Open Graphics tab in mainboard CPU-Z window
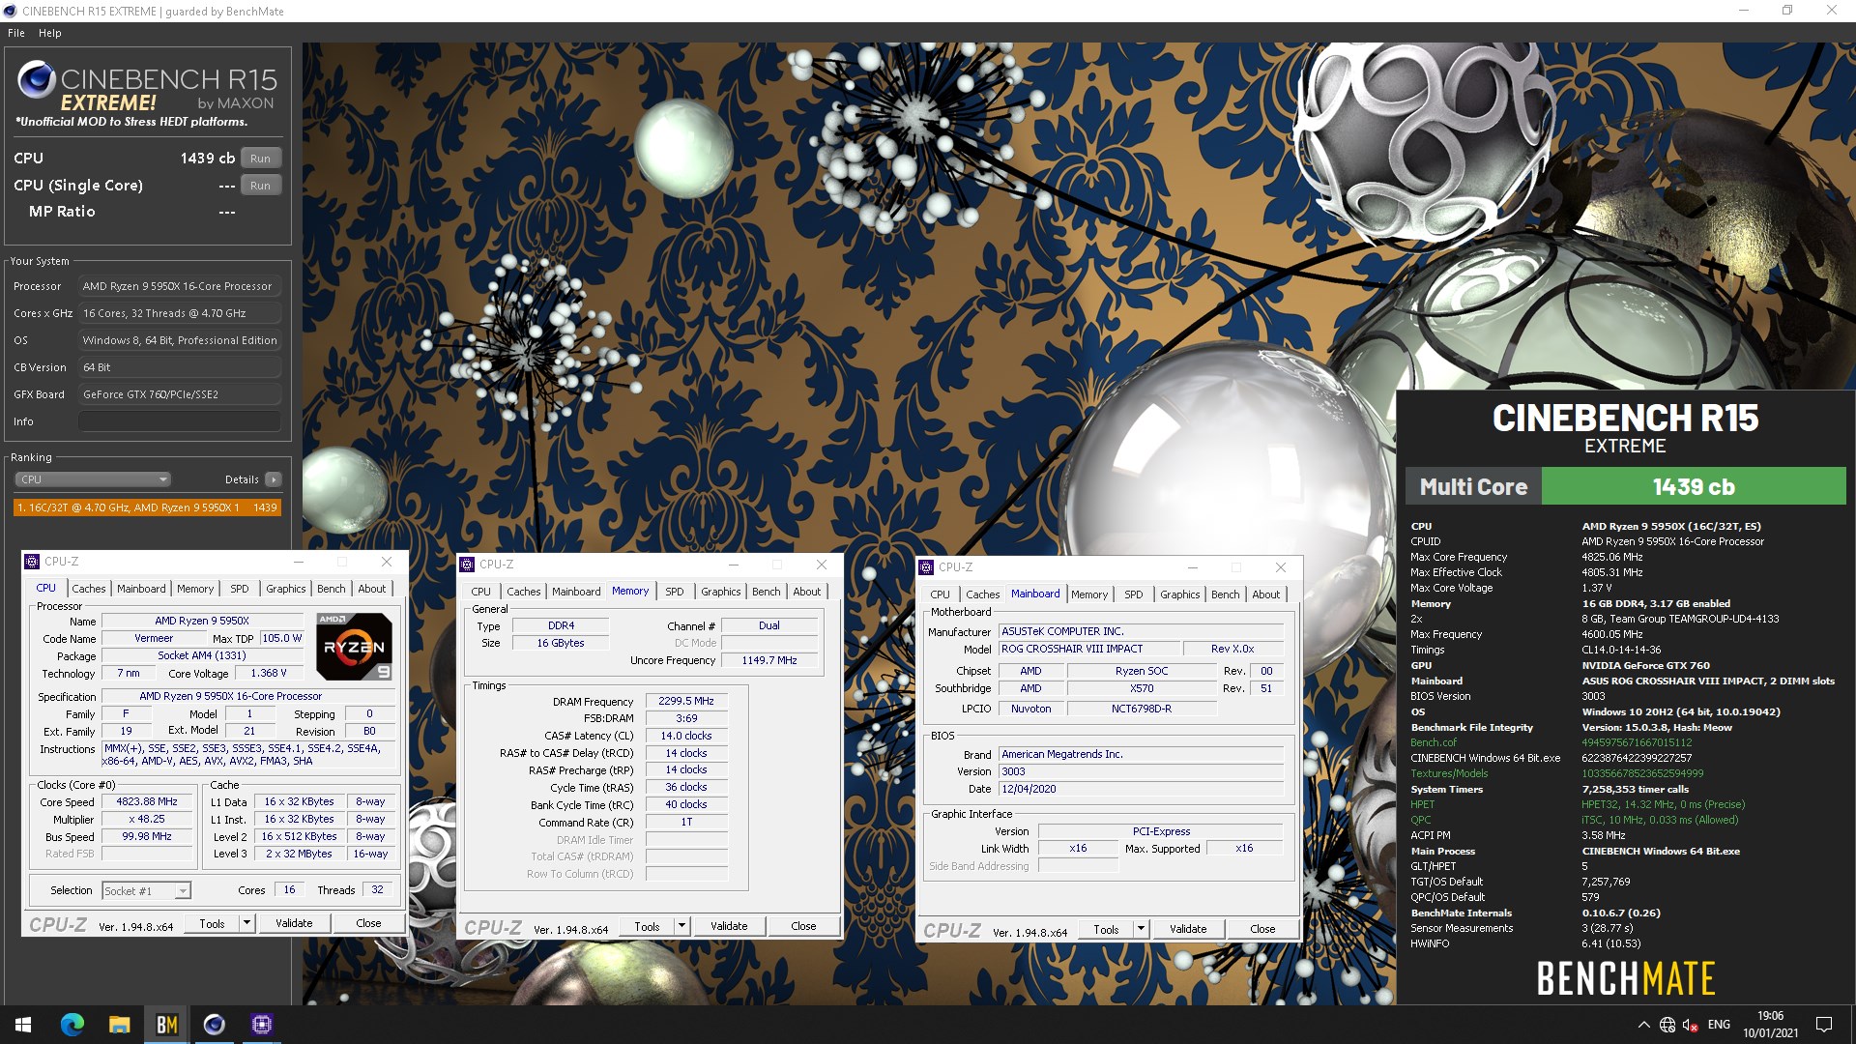 [1180, 594]
